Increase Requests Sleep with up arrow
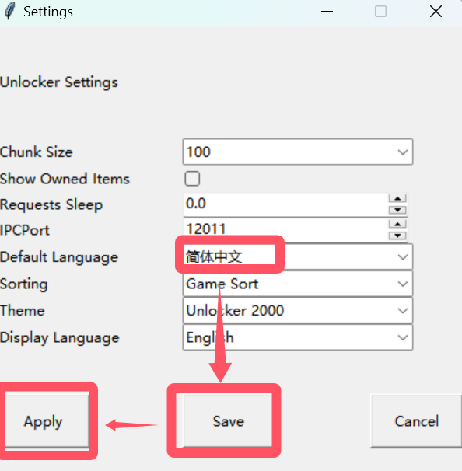The image size is (462, 471). click(397, 198)
